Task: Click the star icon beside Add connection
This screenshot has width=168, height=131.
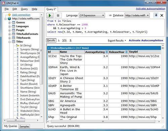Action: click(9, 15)
